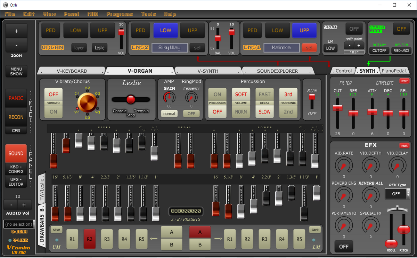Open the MIDI menu
This screenshot has width=417, height=258.
click(93, 14)
